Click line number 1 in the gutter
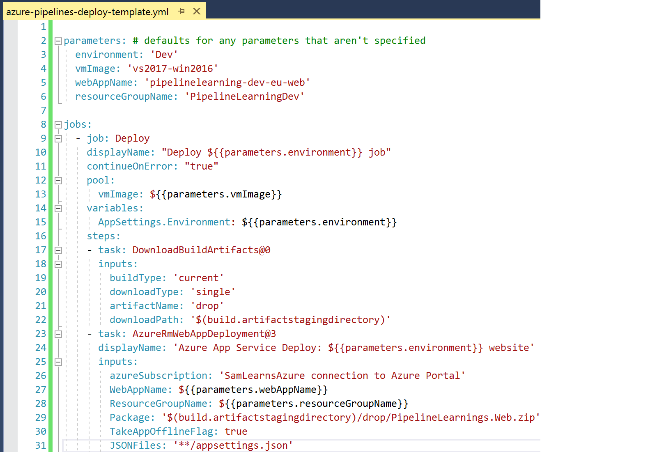Image resolution: width=657 pixels, height=452 pixels. tap(43, 27)
